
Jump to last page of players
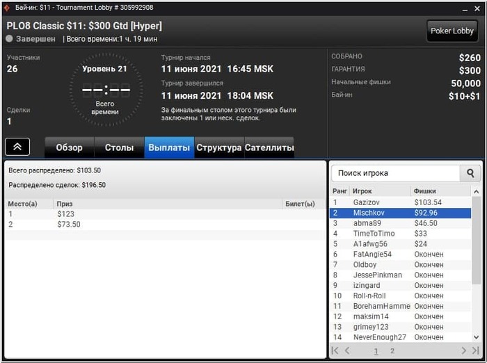475,351
